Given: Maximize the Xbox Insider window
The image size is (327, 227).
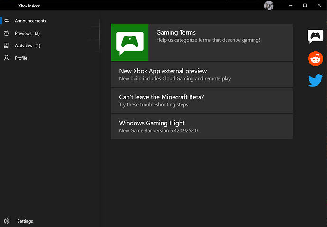Looking at the screenshot, I should coord(305,5).
